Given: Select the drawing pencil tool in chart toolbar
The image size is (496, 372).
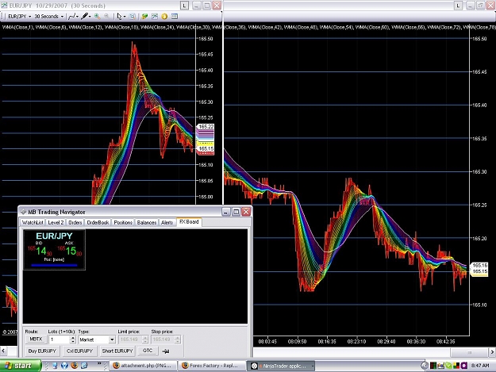Looking at the screenshot, I should tap(84, 16).
